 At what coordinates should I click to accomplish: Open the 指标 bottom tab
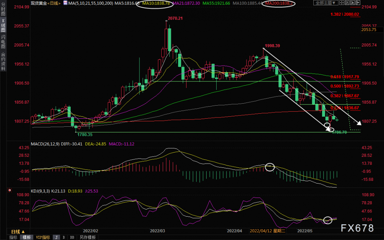(13, 237)
